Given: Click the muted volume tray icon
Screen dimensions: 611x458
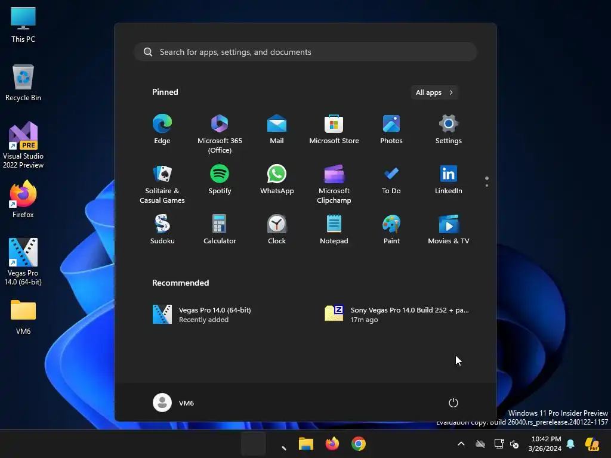Looking at the screenshot, I should (x=514, y=444).
